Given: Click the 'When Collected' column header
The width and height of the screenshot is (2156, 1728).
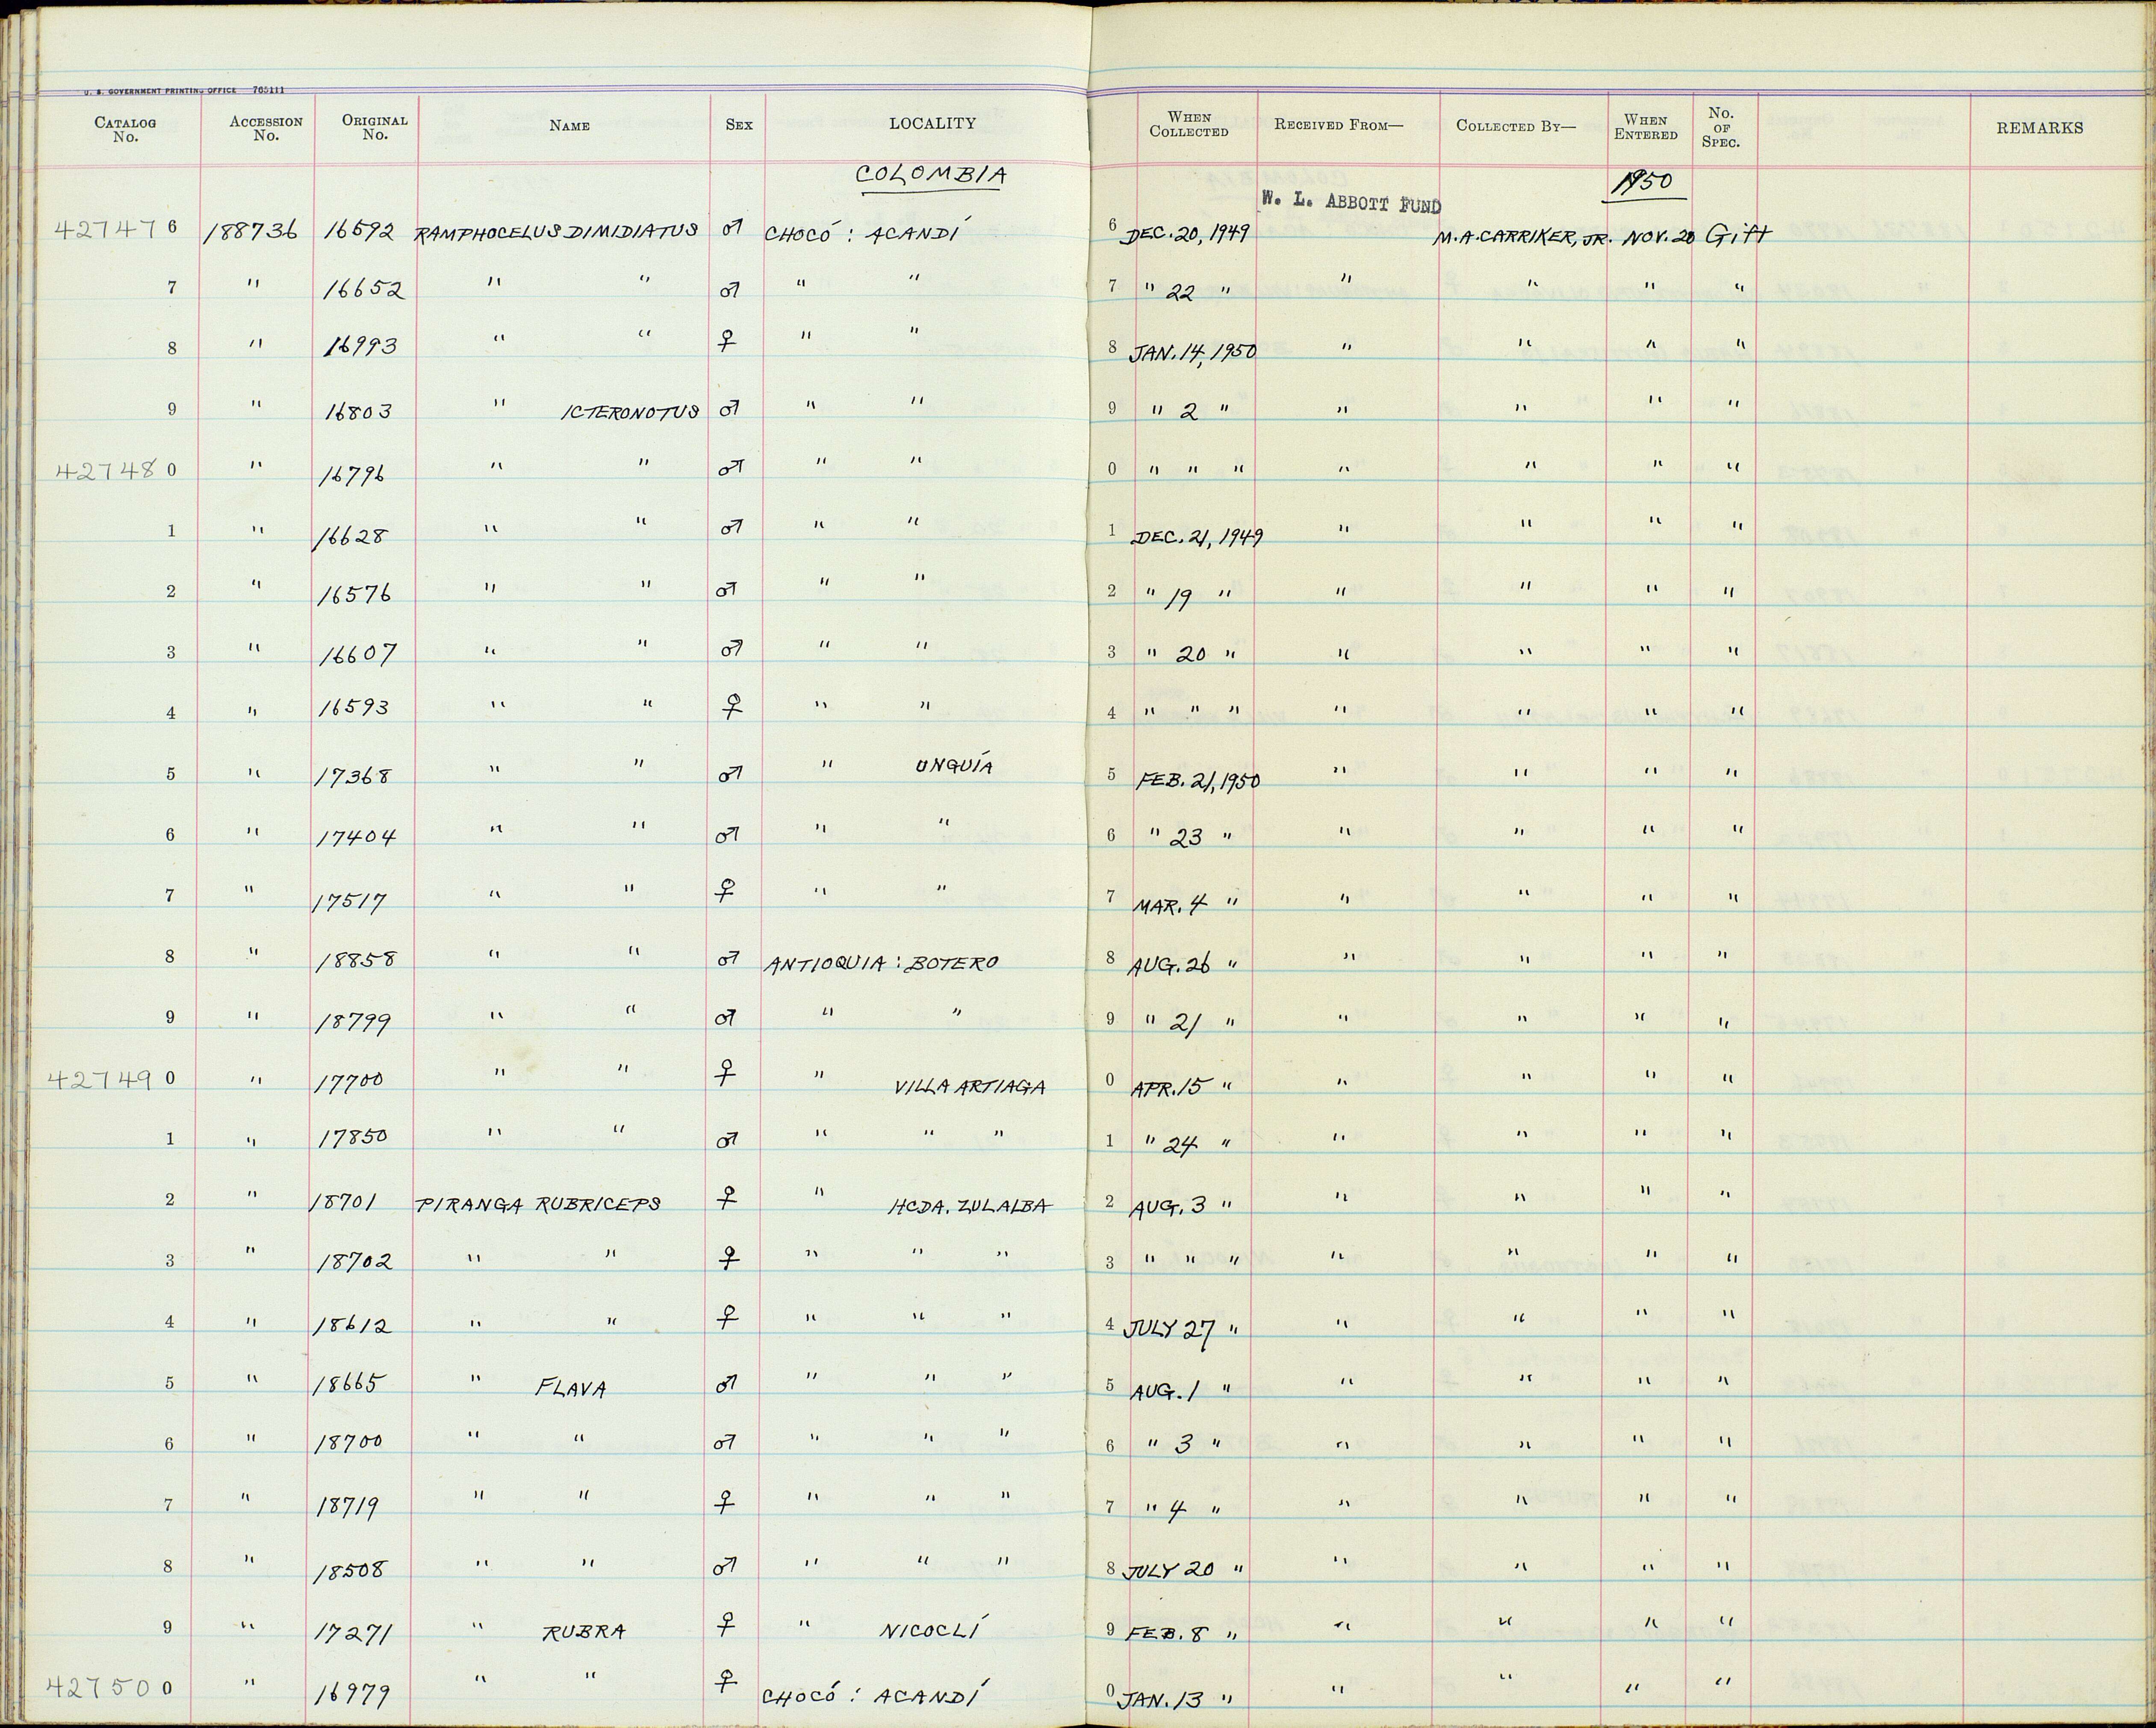Looking at the screenshot, I should pos(1189,124).
